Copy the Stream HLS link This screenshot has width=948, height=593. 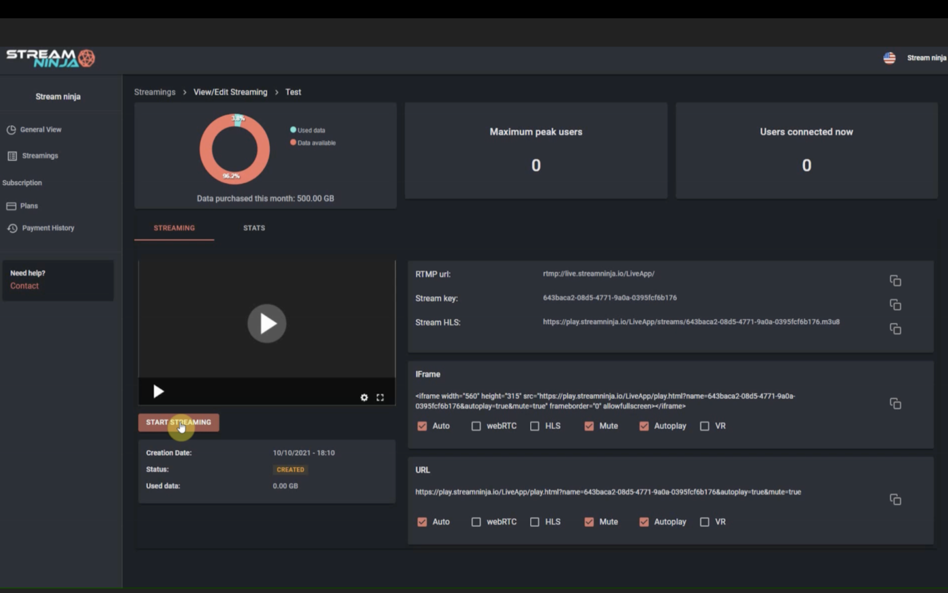(895, 329)
